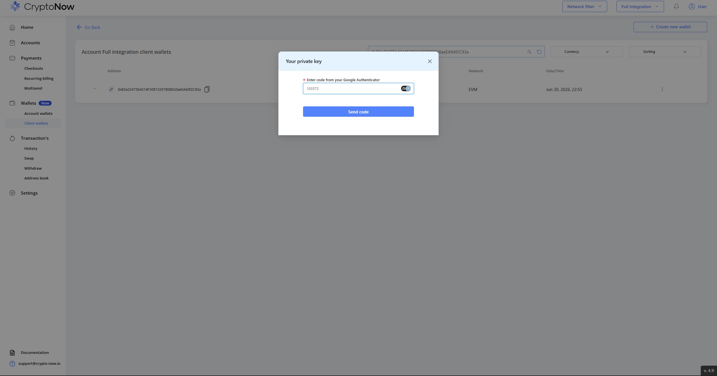Viewport: 717px width, 376px height.
Task: Open the Network filter dropdown
Action: point(585,6)
